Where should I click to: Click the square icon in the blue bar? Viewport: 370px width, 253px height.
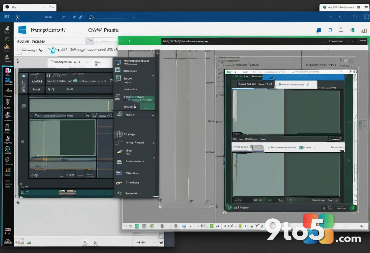click(x=7, y=17)
